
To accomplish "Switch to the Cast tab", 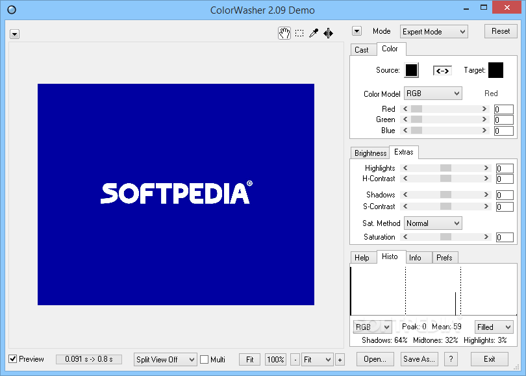I will (x=362, y=50).
